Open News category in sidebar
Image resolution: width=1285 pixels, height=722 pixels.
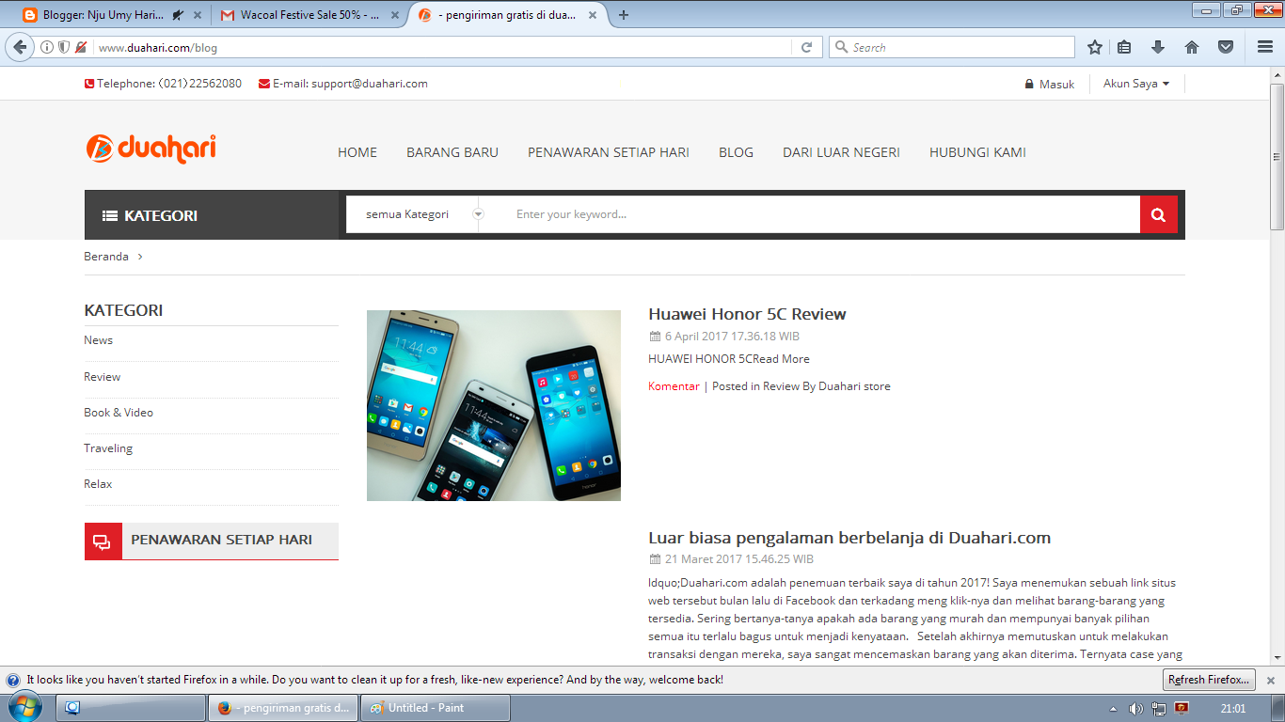(x=98, y=340)
